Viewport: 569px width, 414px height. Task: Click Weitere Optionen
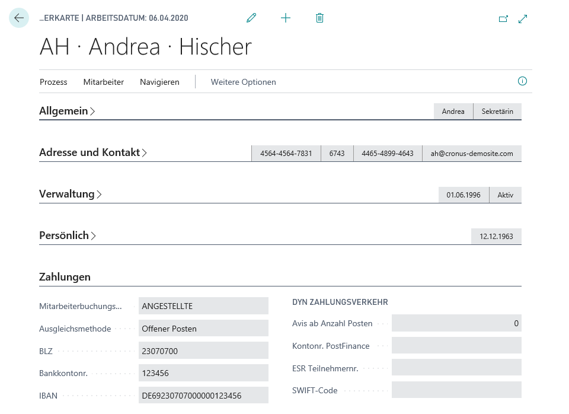[244, 82]
